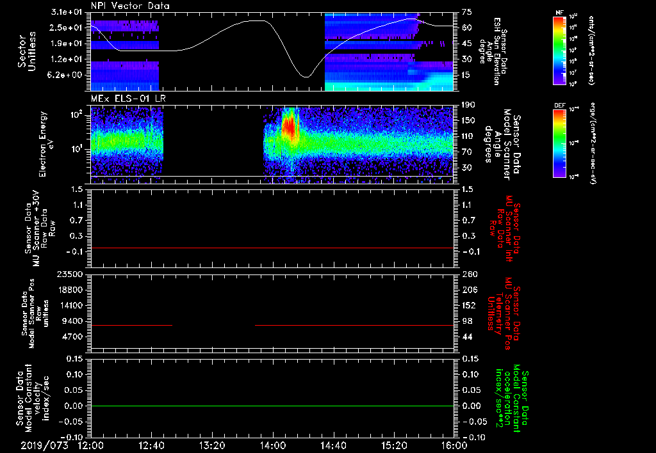This screenshot has height=453, width=656.
Task: Click the 12:40 time axis label
Action: tap(151, 445)
